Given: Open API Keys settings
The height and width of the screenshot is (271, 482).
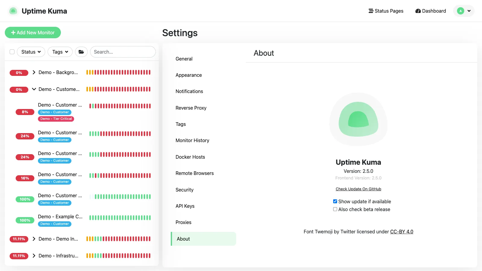Looking at the screenshot, I should (x=203, y=206).
